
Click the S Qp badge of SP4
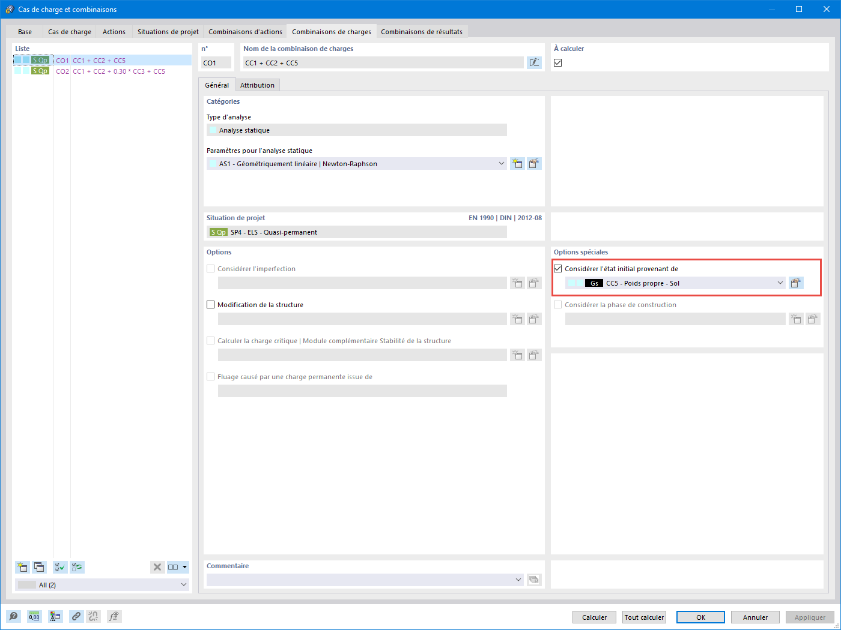219,232
